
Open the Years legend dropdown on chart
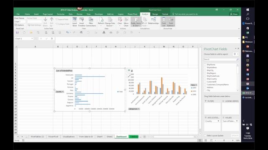pos(193,85)
